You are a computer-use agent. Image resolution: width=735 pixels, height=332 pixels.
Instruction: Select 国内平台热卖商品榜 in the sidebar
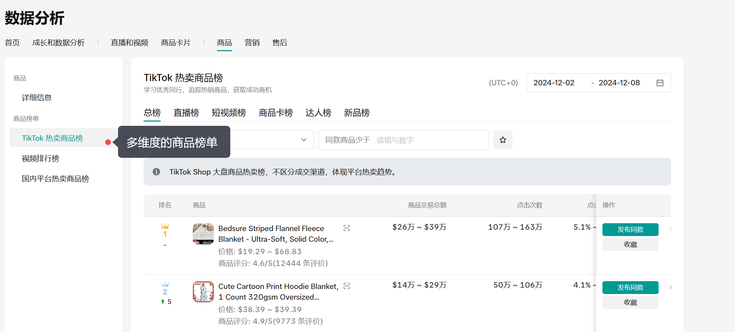[x=55, y=179]
